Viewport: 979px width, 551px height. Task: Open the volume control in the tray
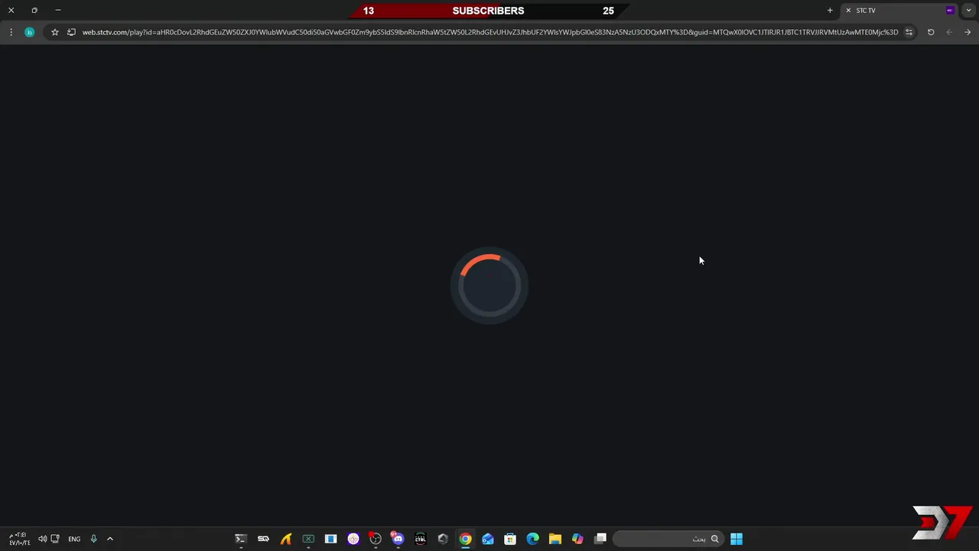tap(42, 539)
